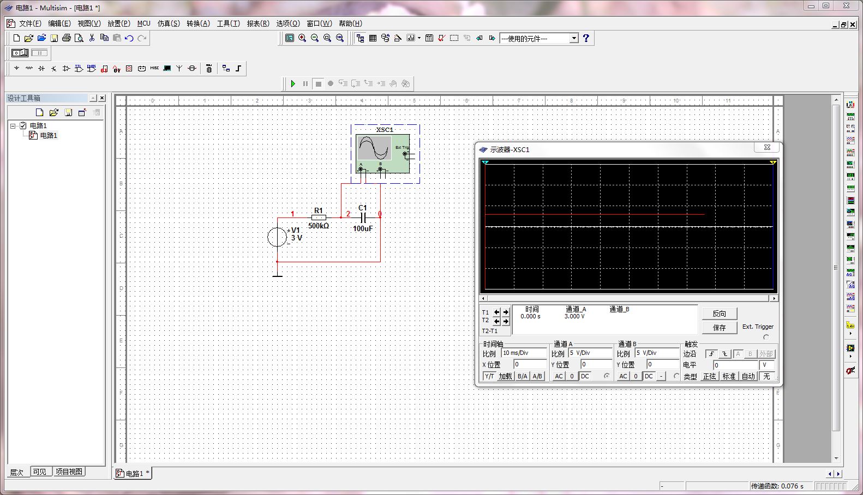Click the 保存 button on oscilloscope
The height and width of the screenshot is (495, 863).
point(719,328)
